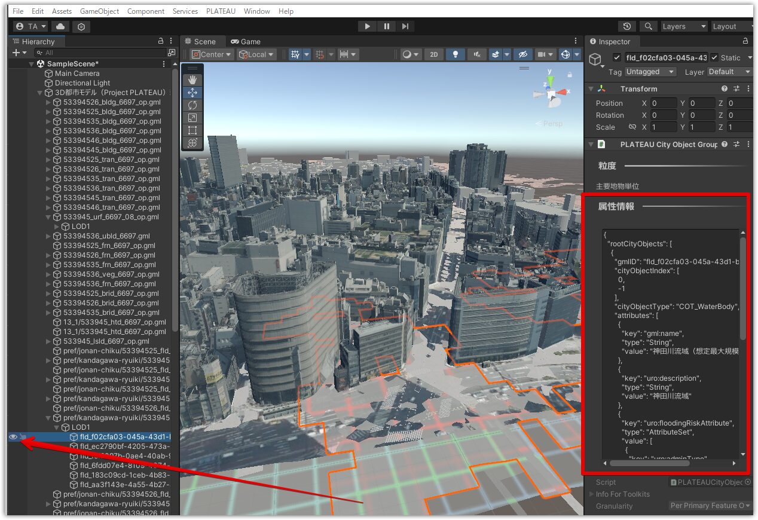Switch to the Game tab
Screen dimensions: 758x520
pos(245,41)
